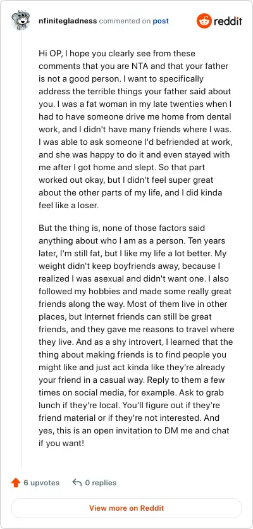Click the nfinitegladness avatar image
Viewport: 253px width, 529px height.
(x=21, y=21)
